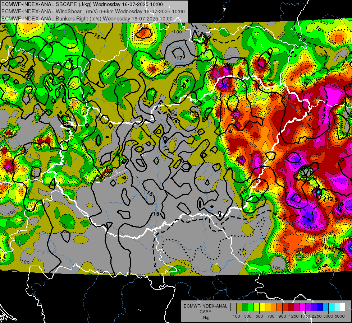This screenshot has width=352, height=323.
Task: Click the sky blue legend swatch left of 3000
Action: tap(326, 307)
